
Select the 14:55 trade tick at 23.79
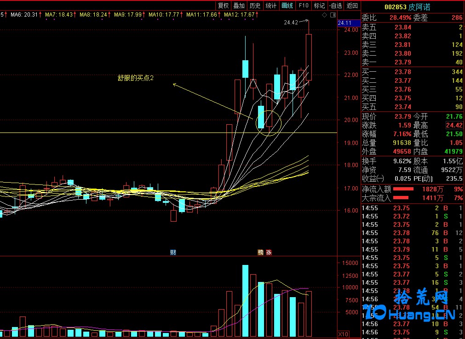[x=412, y=249]
